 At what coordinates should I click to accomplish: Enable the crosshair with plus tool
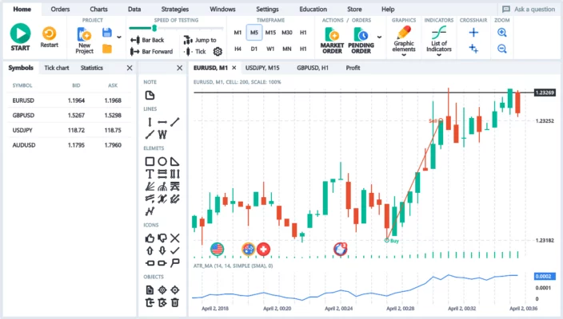click(473, 49)
